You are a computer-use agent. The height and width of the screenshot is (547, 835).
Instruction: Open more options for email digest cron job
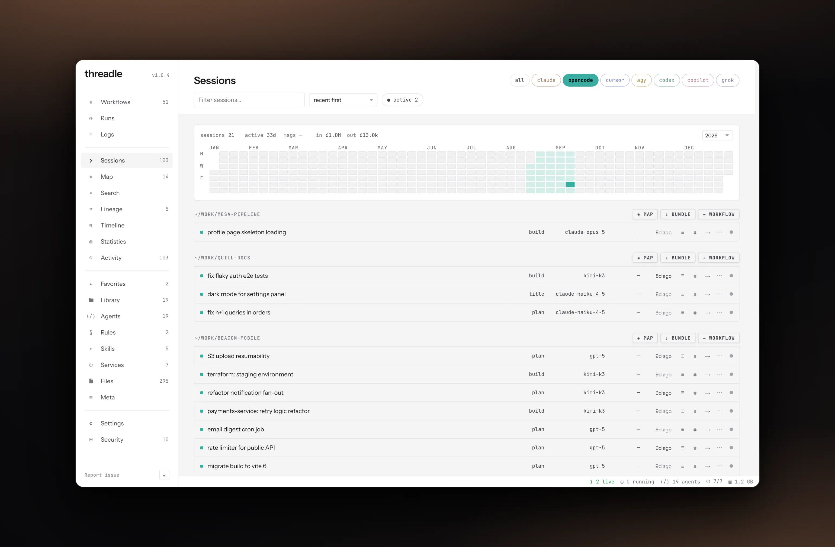pos(720,429)
